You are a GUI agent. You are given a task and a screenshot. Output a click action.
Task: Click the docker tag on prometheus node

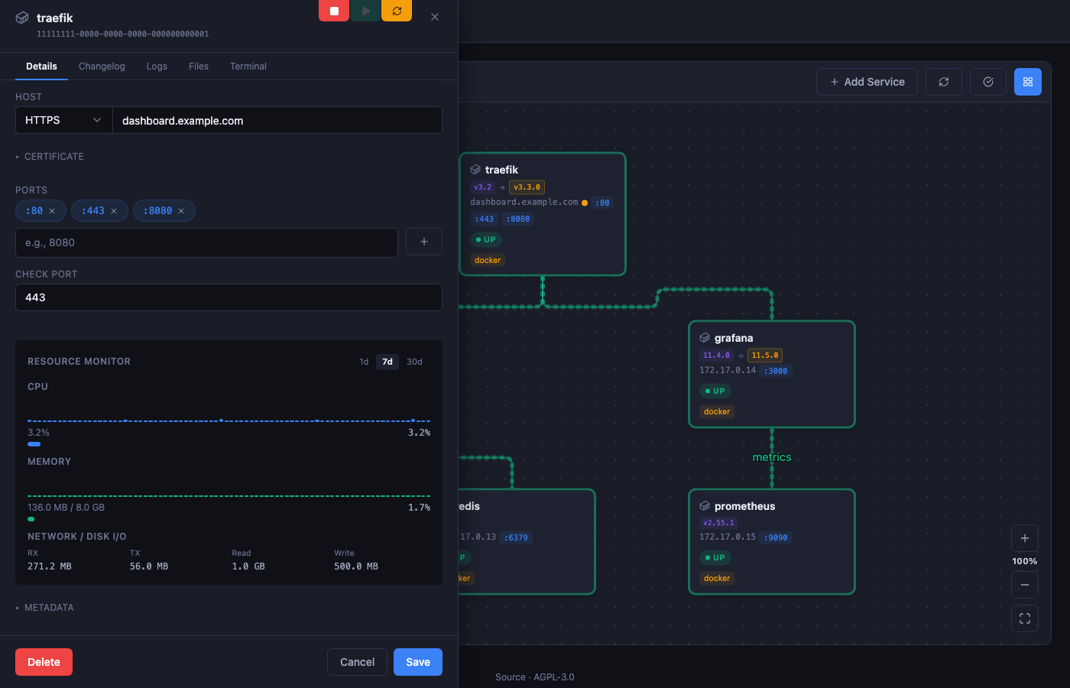click(x=717, y=578)
